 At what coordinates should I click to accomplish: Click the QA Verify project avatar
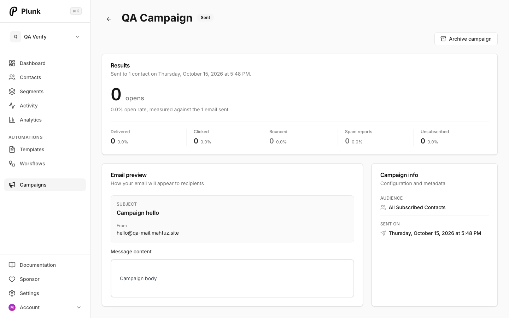(x=16, y=37)
